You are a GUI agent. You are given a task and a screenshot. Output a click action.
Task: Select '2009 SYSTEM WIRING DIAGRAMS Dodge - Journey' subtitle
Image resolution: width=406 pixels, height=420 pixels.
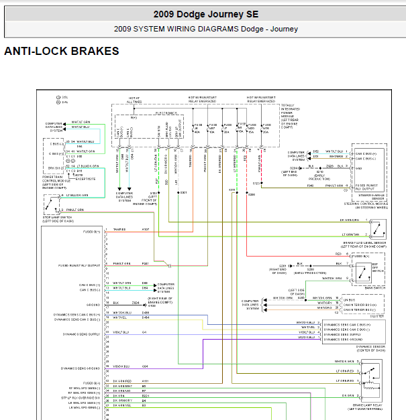tap(206, 29)
